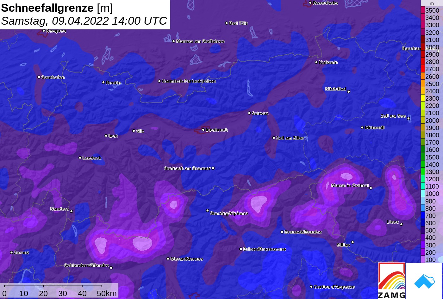Select the Bad Tölz label
Viewport: 443px width, 299px height.
pos(238,23)
